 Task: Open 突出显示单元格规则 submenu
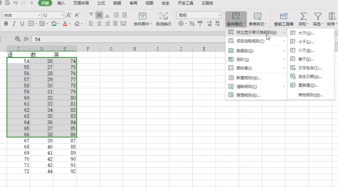click(256, 32)
